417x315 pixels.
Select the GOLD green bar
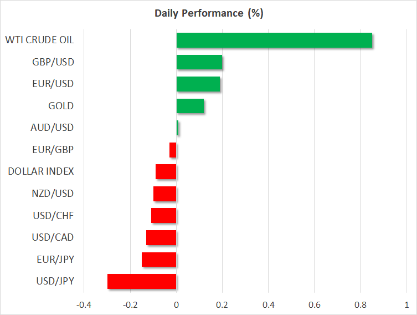[190, 106]
